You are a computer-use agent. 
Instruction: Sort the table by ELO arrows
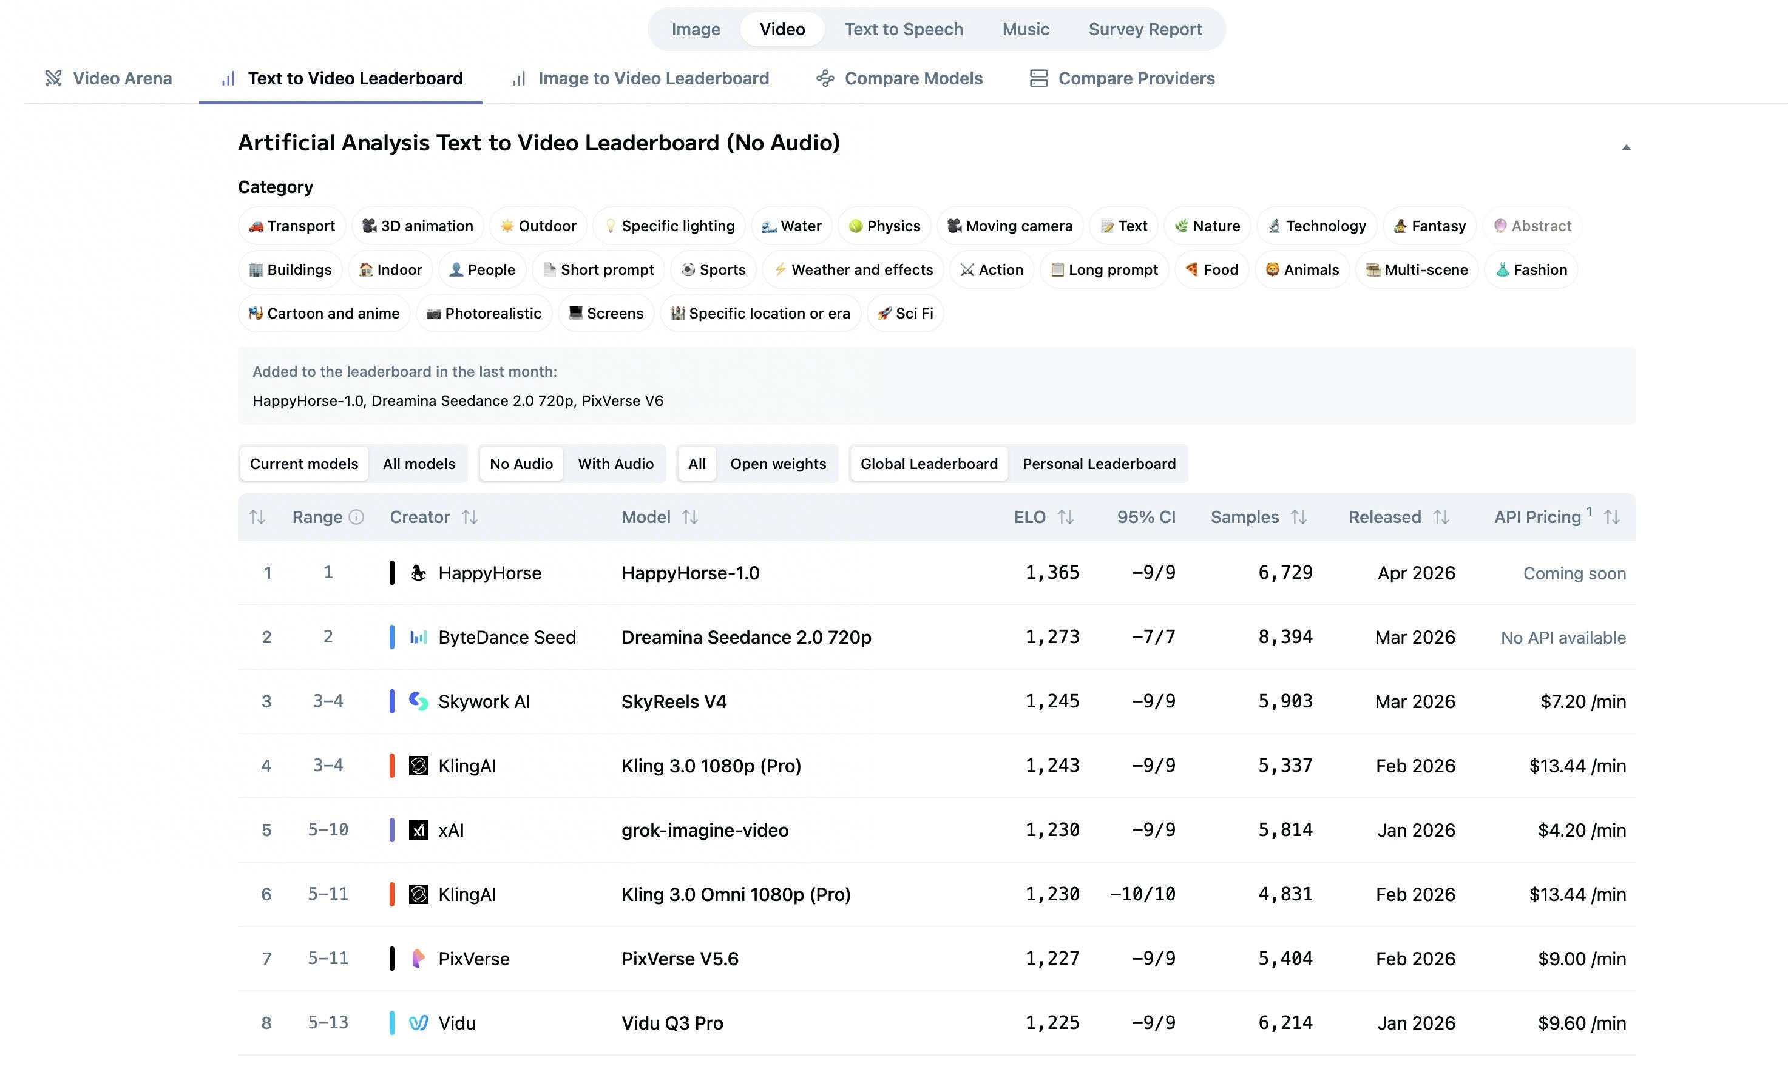(1065, 516)
